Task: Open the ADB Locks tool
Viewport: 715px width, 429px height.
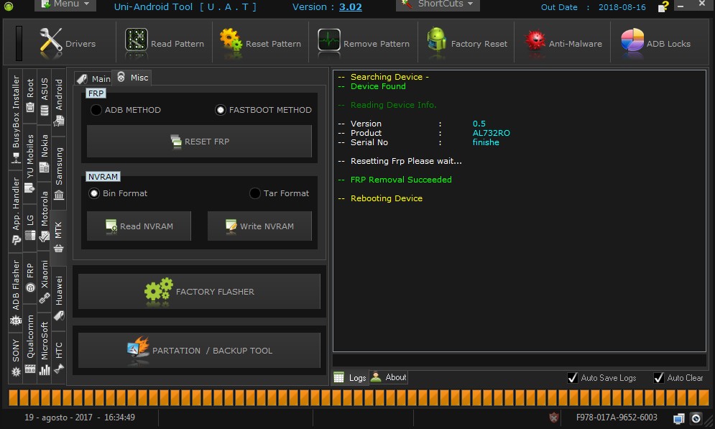Action: (656, 43)
